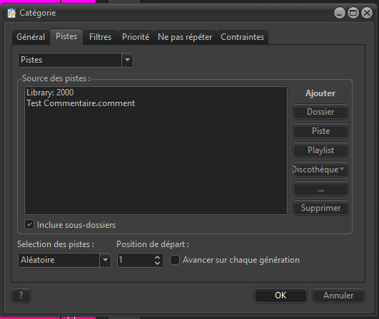The image size is (379, 319).
Task: Increase the Position de départ value
Action: click(x=157, y=257)
